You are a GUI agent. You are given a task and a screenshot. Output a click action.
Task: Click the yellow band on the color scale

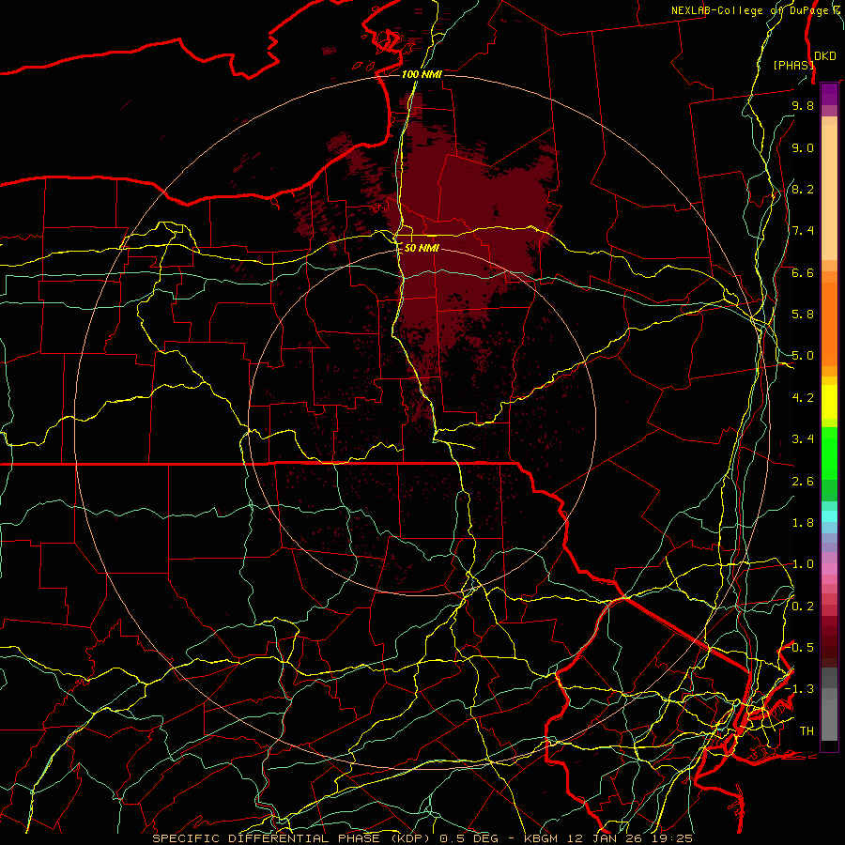coord(829,402)
